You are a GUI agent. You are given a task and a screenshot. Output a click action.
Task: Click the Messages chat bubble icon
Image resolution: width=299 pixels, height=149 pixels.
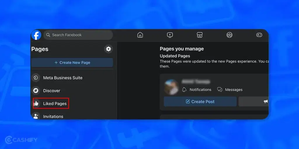pyautogui.click(x=220, y=90)
